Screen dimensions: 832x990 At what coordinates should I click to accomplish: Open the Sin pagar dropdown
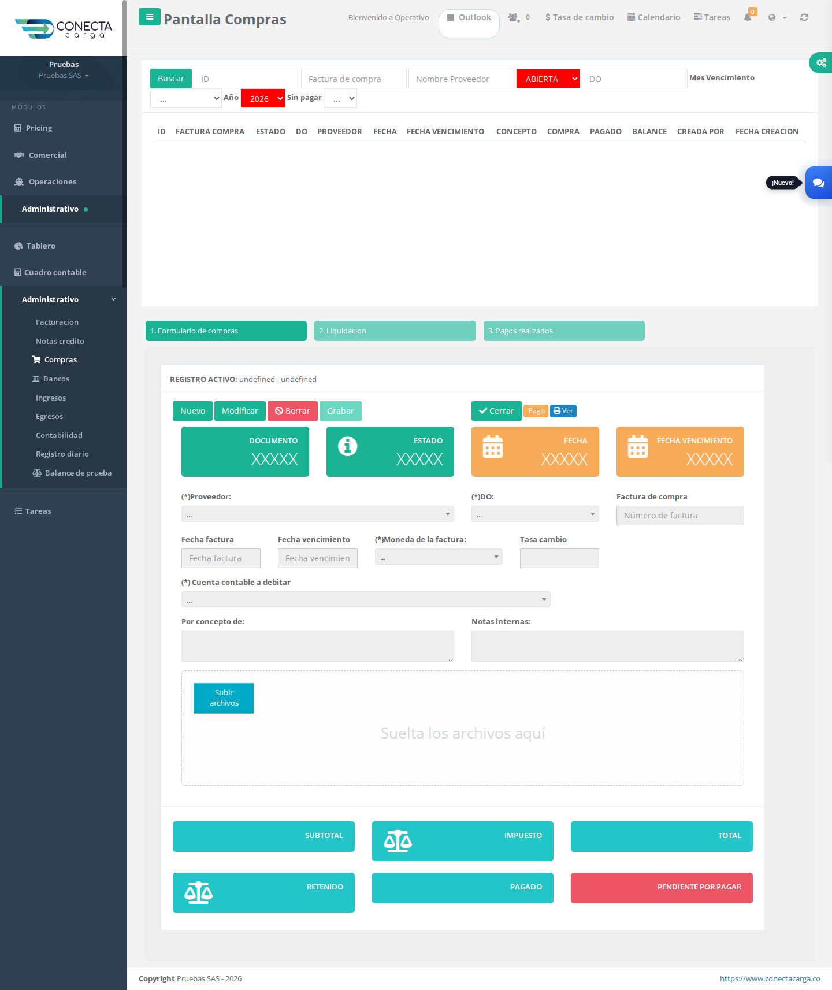coord(340,98)
